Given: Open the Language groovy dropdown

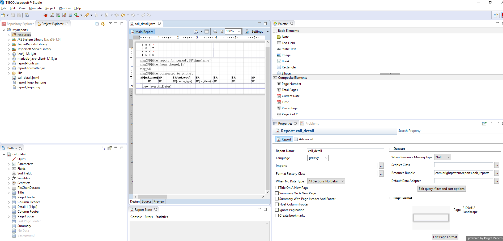Looking at the screenshot, I should (318, 158).
